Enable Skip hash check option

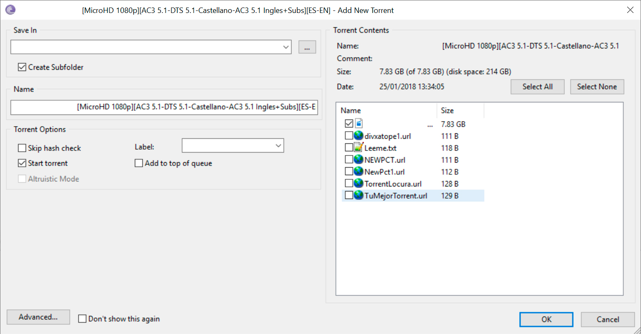pyautogui.click(x=22, y=148)
